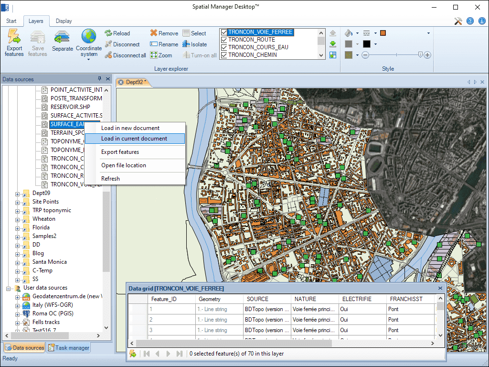Image resolution: width=489 pixels, height=367 pixels.
Task: Click Disconnect all in the ribbon
Action: [126, 55]
